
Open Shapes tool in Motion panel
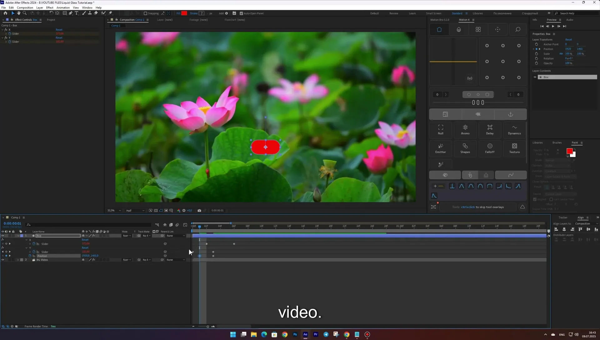pos(465,148)
